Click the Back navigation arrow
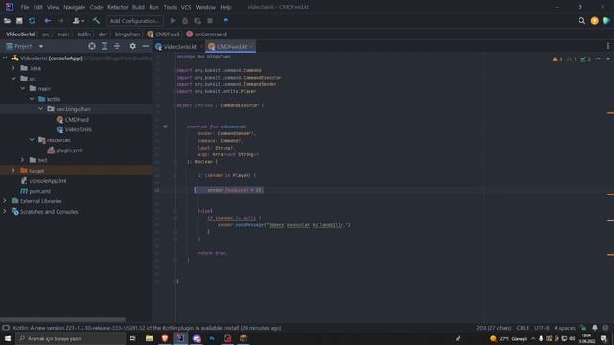The image size is (614, 345). (x=47, y=21)
